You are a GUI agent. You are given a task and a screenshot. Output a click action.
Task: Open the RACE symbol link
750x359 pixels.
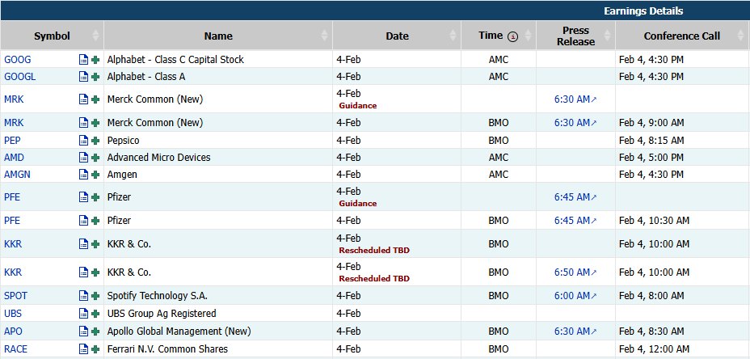[16, 349]
